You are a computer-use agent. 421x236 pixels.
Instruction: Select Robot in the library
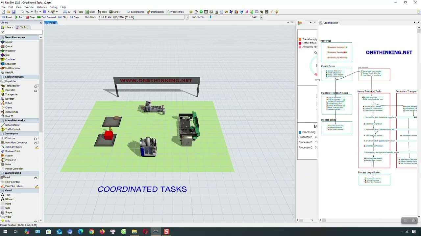click(x=9, y=103)
